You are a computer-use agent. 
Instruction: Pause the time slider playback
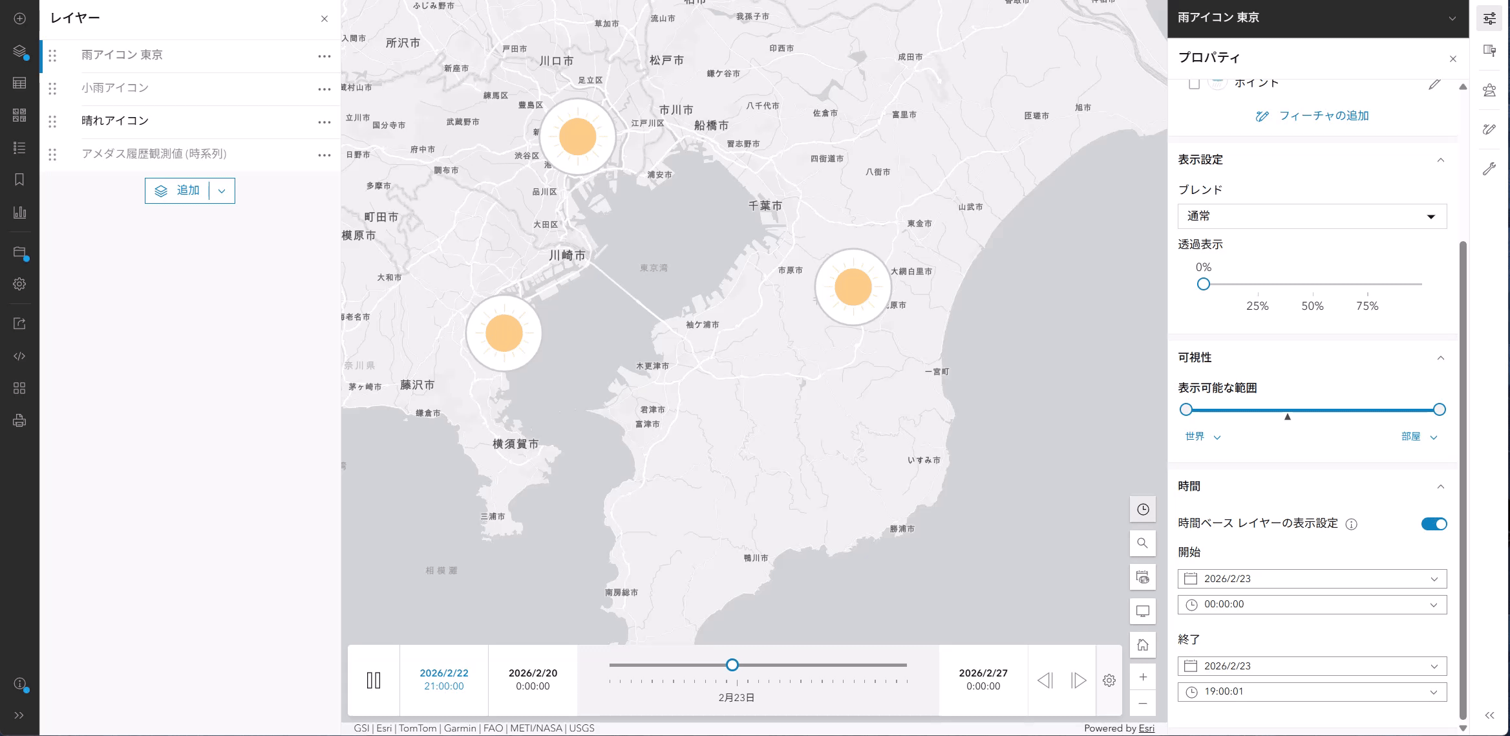click(x=374, y=680)
